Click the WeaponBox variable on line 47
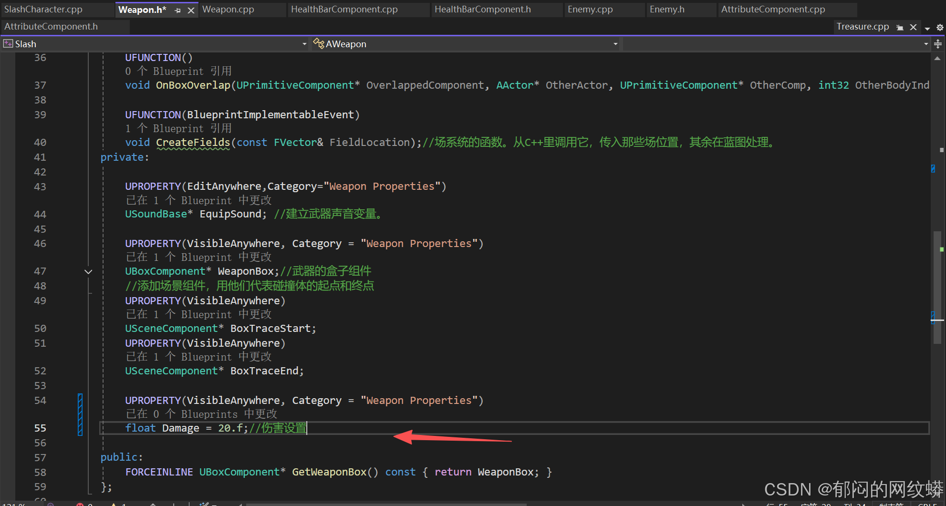The width and height of the screenshot is (946, 506). pyautogui.click(x=246, y=271)
